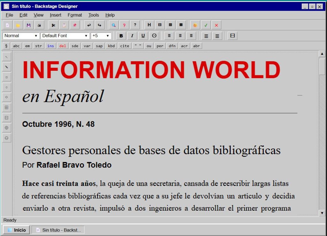Undo the last action via toolbar

click(89, 25)
